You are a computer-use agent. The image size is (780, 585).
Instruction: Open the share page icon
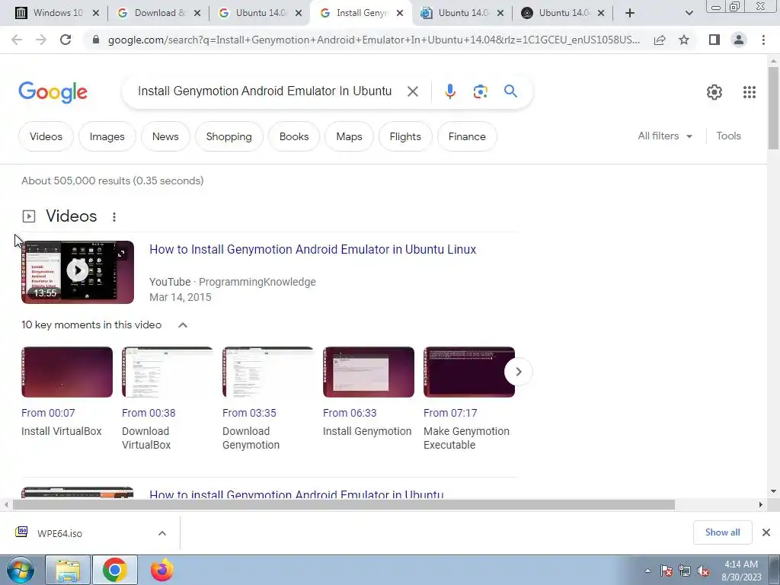click(x=660, y=40)
